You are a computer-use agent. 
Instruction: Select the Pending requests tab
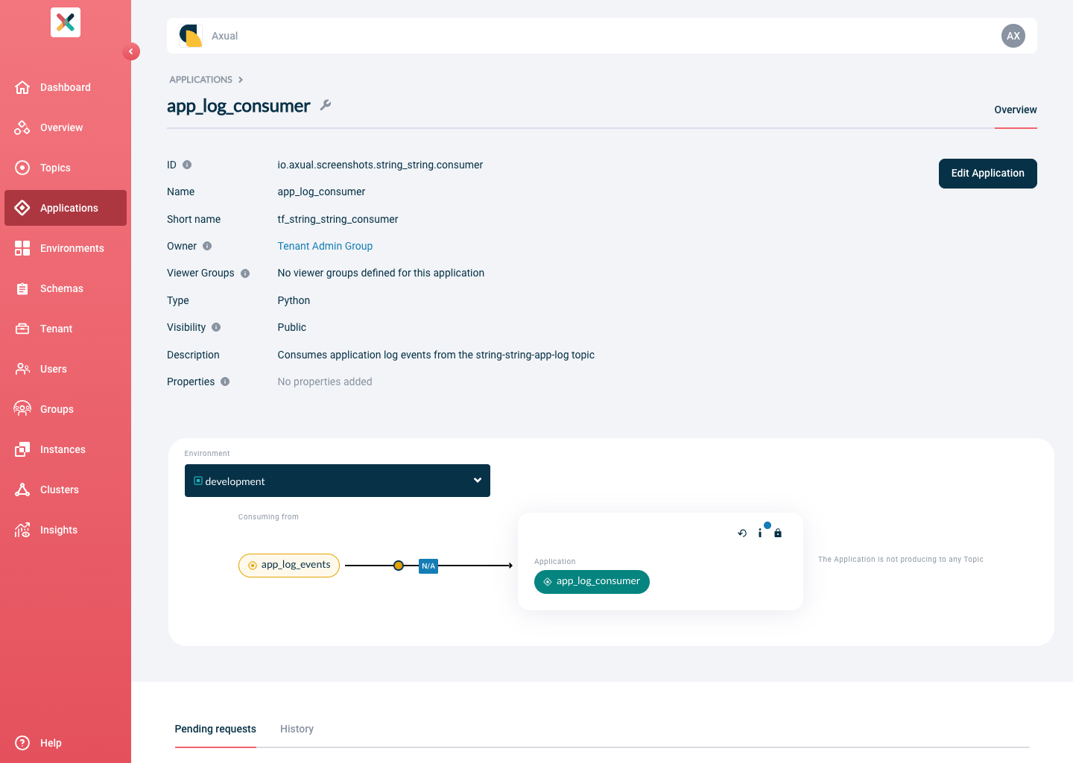click(215, 729)
